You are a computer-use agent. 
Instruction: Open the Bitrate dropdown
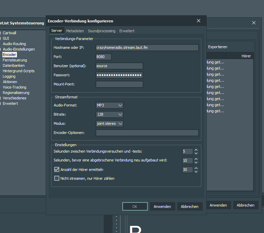click(x=109, y=114)
